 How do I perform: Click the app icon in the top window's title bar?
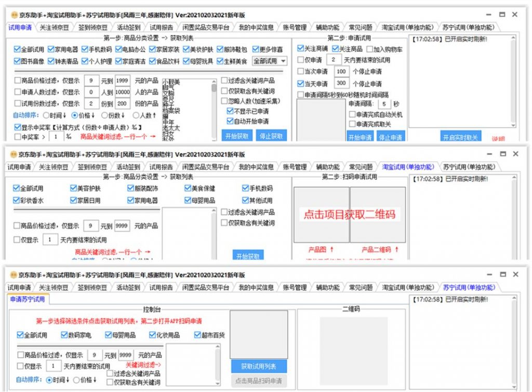tap(14, 15)
